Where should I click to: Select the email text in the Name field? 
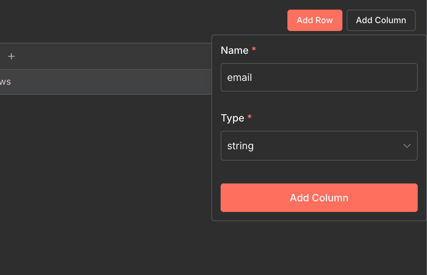(x=239, y=77)
